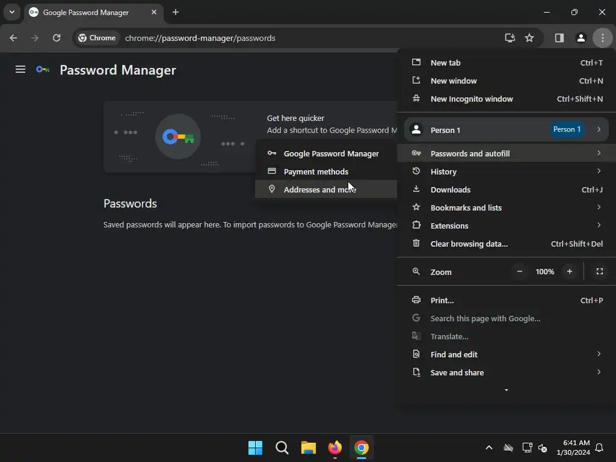Open Bookmarks and lists submenu

point(507,208)
